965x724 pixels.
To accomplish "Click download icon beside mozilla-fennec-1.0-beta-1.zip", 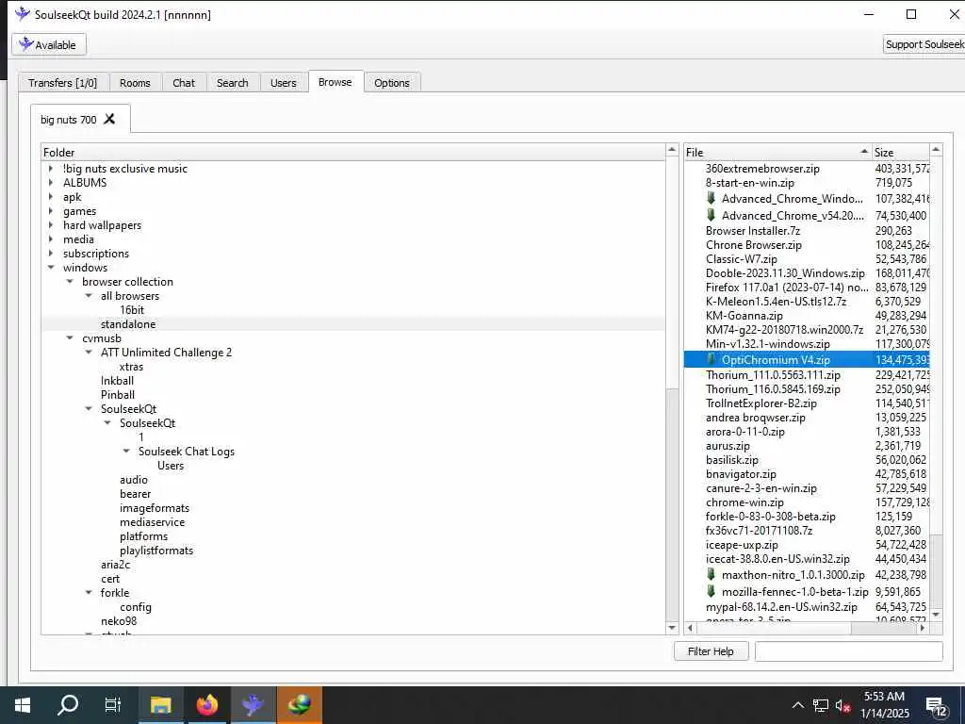I will [711, 591].
